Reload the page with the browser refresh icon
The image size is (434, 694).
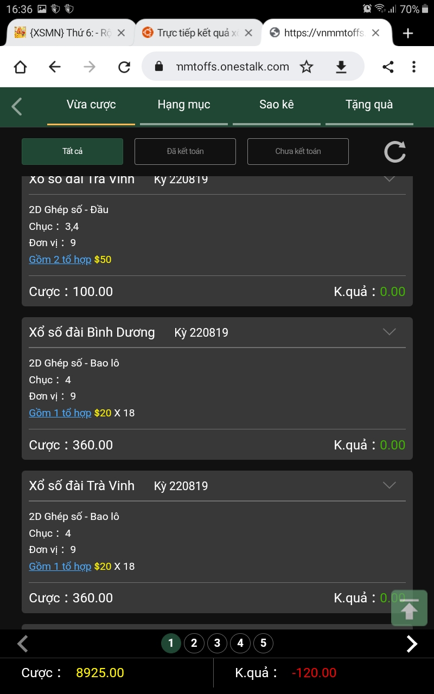pos(124,67)
